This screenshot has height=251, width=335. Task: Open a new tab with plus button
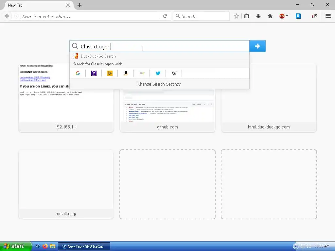click(x=79, y=5)
